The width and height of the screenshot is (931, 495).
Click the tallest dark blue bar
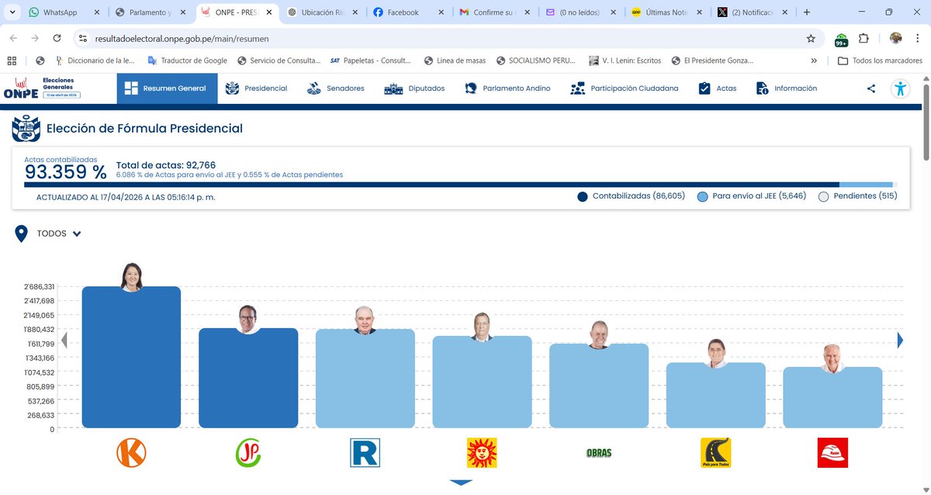coord(131,357)
